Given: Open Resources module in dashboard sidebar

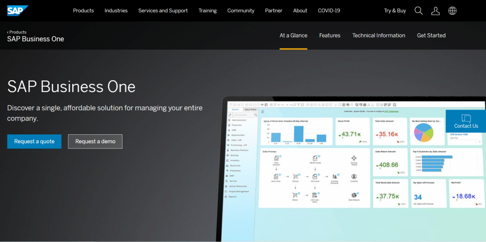Looking at the screenshot, I should tap(235, 166).
